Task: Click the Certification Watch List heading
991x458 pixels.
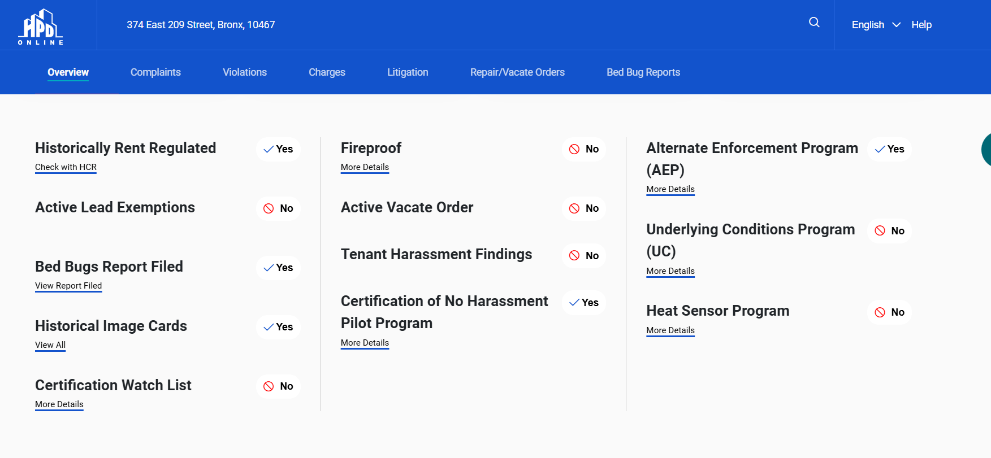Action: (113, 385)
